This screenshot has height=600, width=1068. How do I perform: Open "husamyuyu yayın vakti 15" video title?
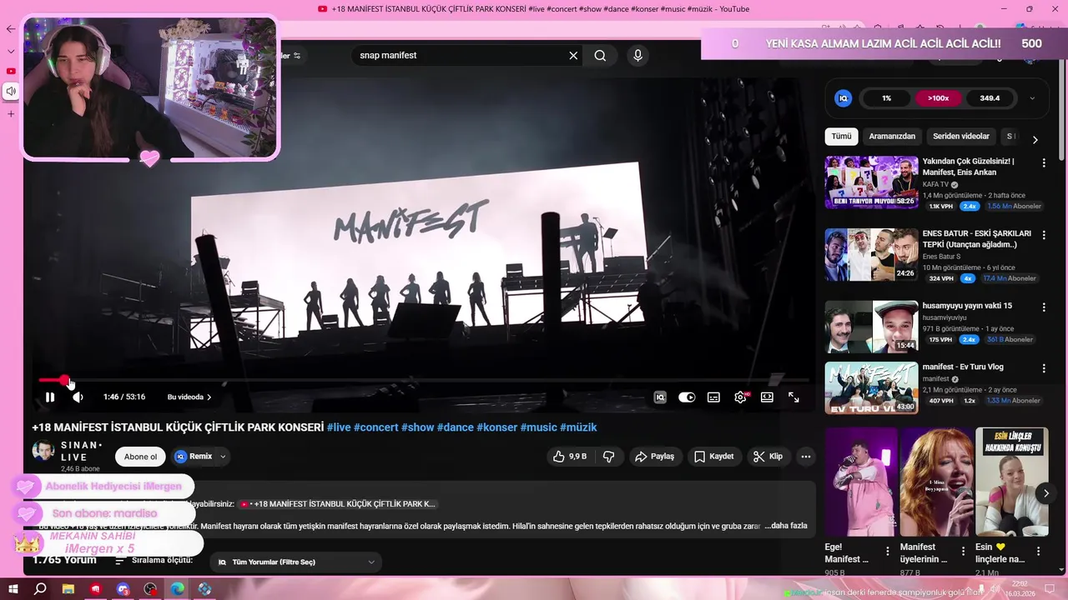[967, 306]
